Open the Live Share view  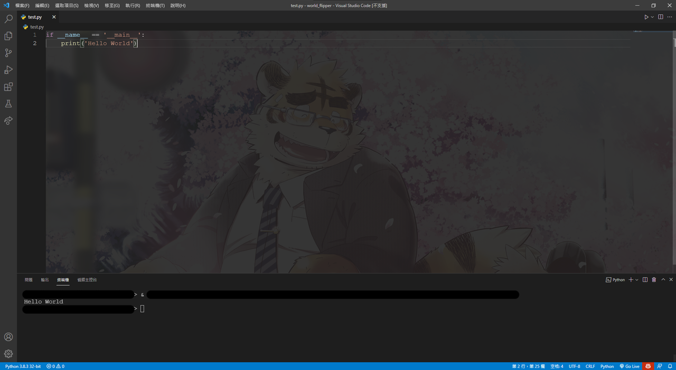8,121
